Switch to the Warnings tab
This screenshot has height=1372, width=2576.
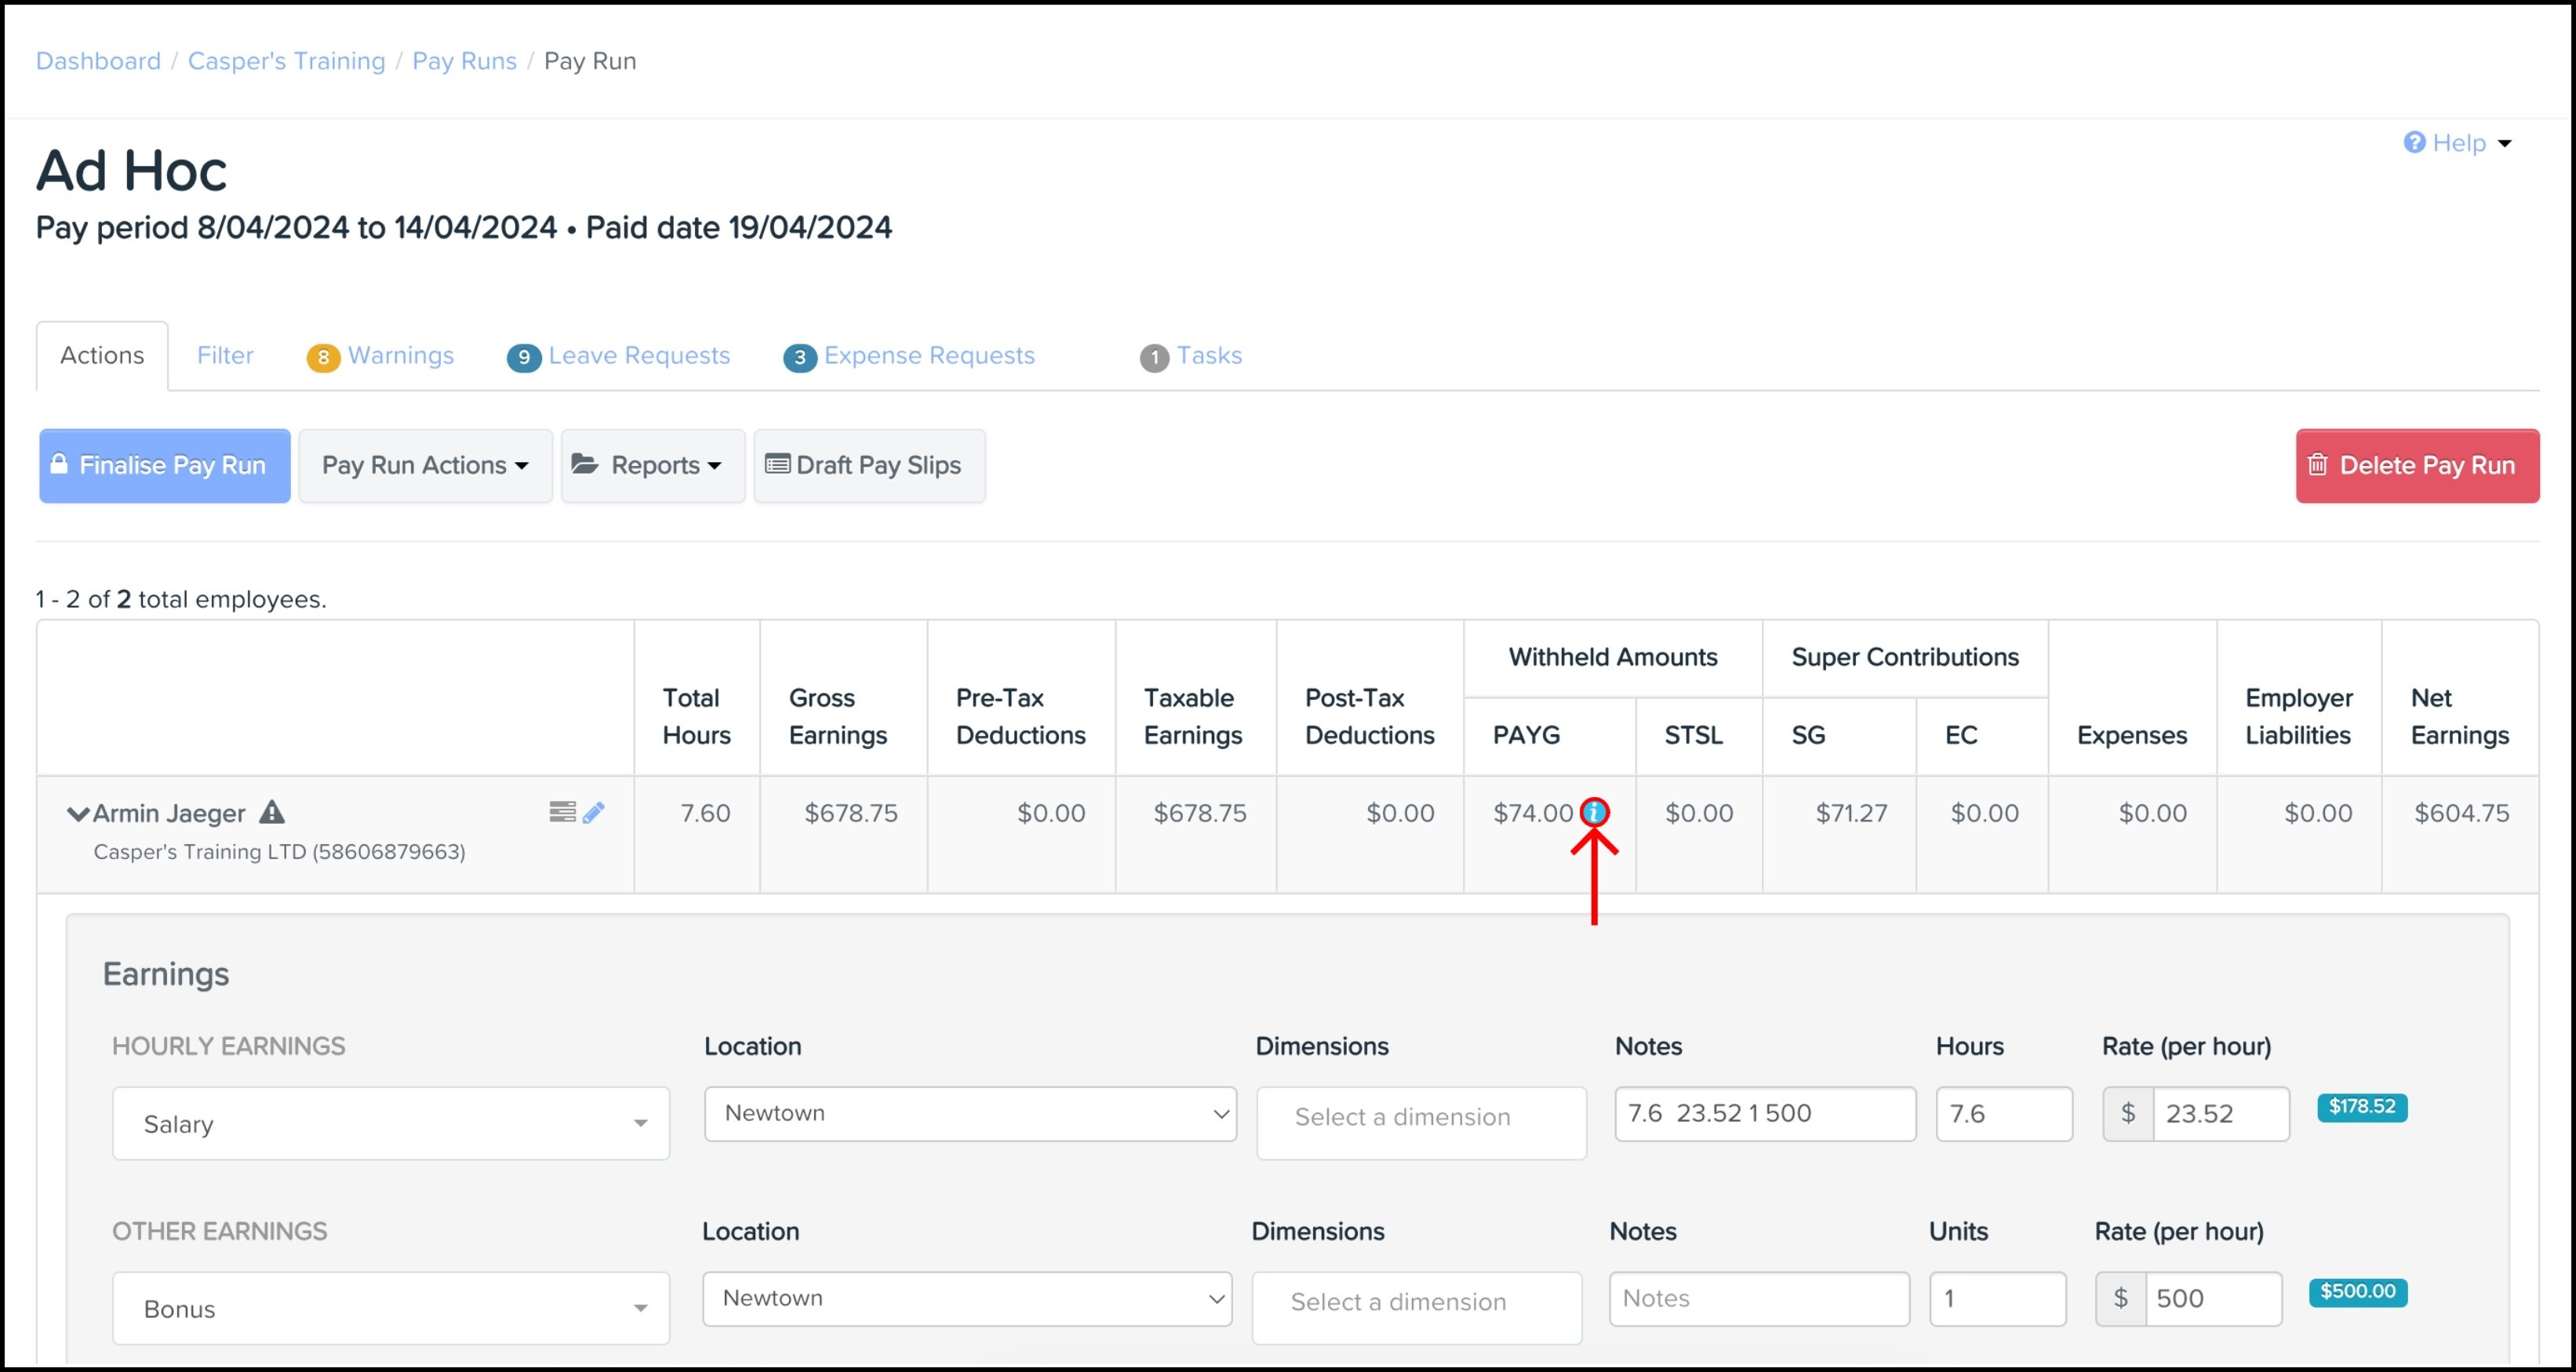click(x=400, y=355)
